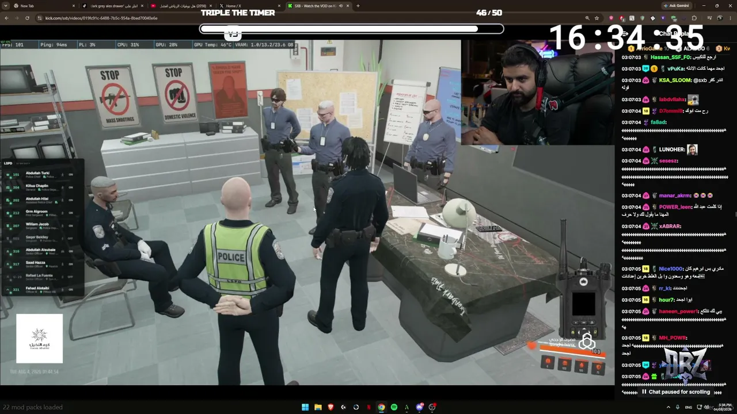
Task: Open the taskbar volume control
Action: click(705, 407)
